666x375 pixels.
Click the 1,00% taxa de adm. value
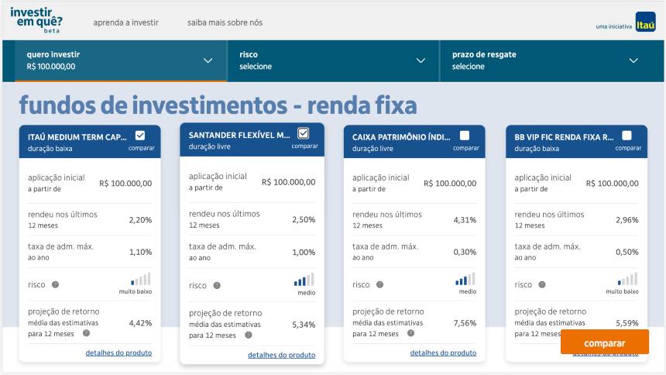click(x=304, y=252)
